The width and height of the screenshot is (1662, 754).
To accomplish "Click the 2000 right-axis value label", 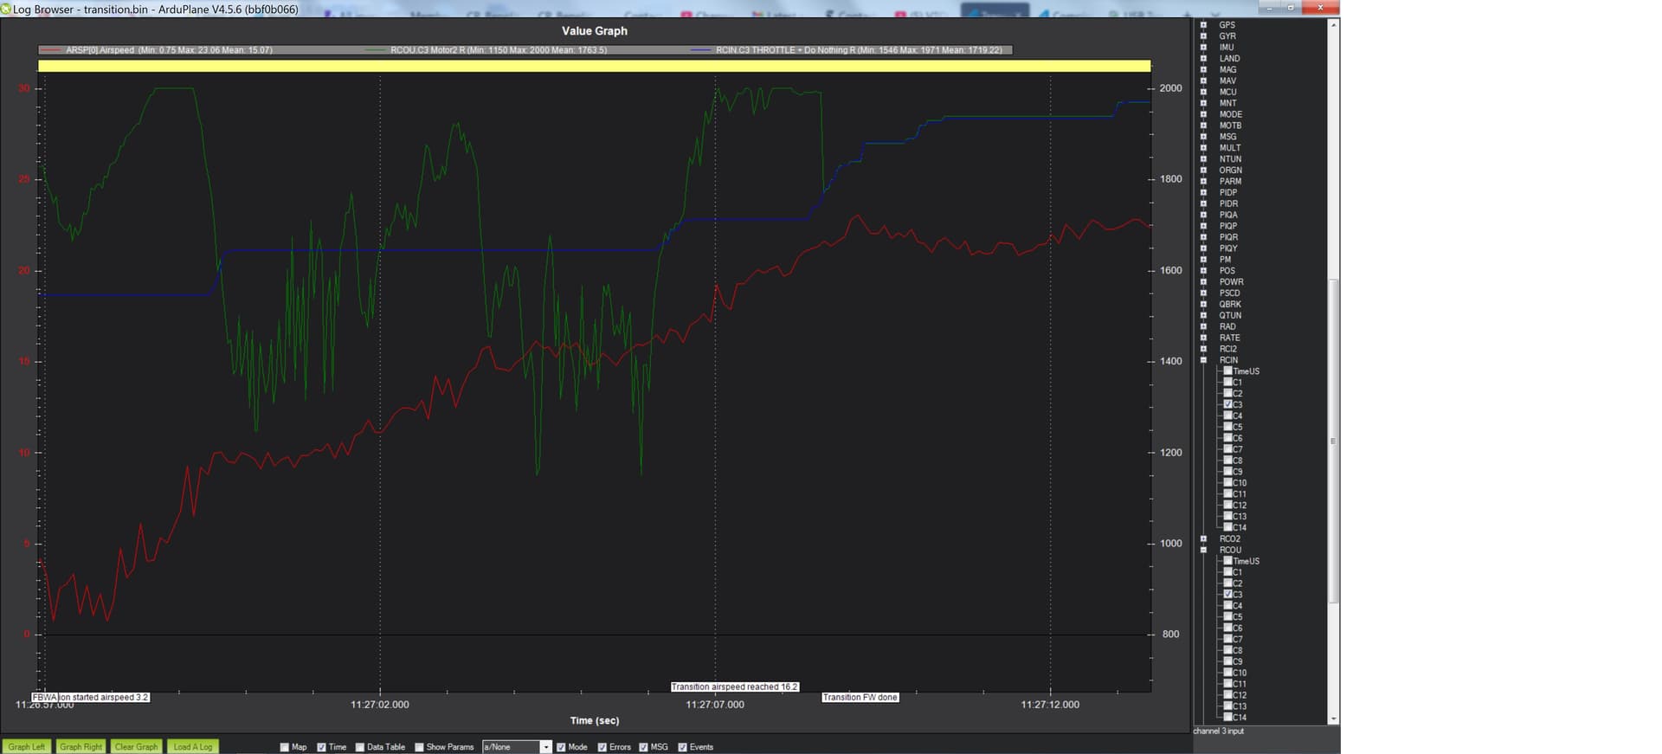I will (1170, 88).
